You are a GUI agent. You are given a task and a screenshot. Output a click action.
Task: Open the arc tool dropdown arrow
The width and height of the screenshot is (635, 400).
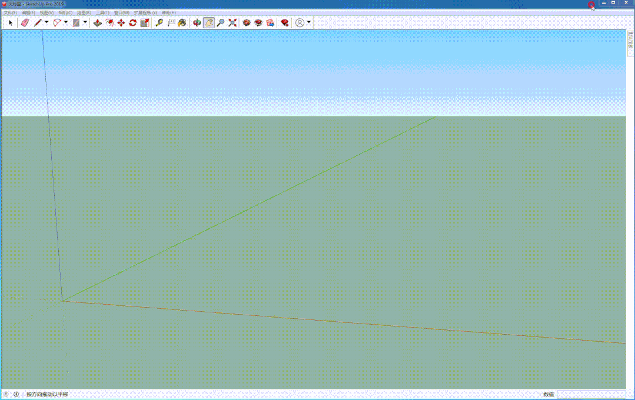(66, 22)
